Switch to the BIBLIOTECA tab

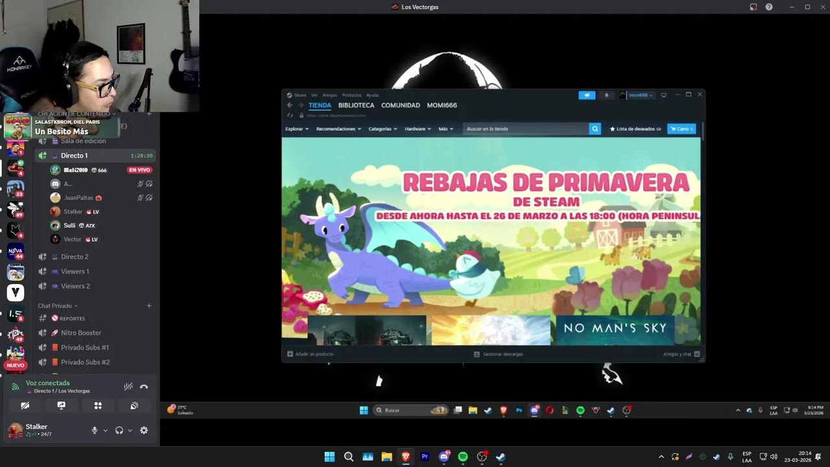pos(356,105)
